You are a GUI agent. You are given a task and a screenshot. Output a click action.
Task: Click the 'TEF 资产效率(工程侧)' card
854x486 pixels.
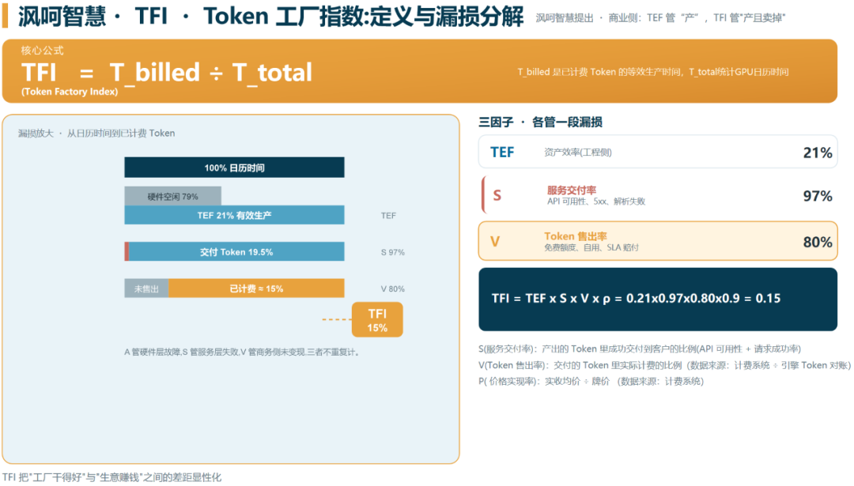pyautogui.click(x=657, y=152)
